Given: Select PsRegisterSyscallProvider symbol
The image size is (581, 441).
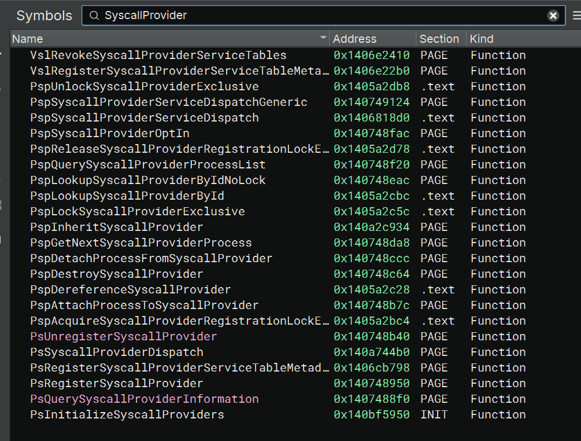Looking at the screenshot, I should (x=117, y=383).
